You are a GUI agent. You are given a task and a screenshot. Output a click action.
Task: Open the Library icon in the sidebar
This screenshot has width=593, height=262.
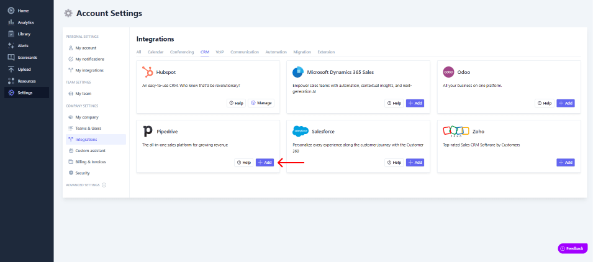(11, 34)
